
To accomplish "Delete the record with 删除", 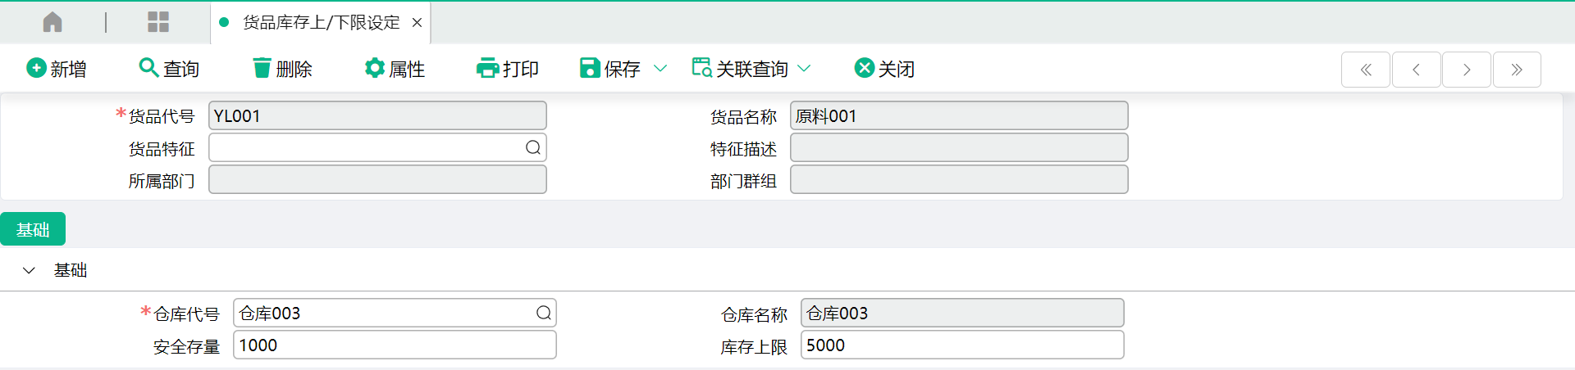I will point(283,69).
